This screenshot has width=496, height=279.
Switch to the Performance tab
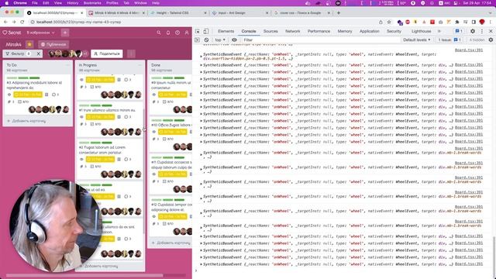[319, 31]
